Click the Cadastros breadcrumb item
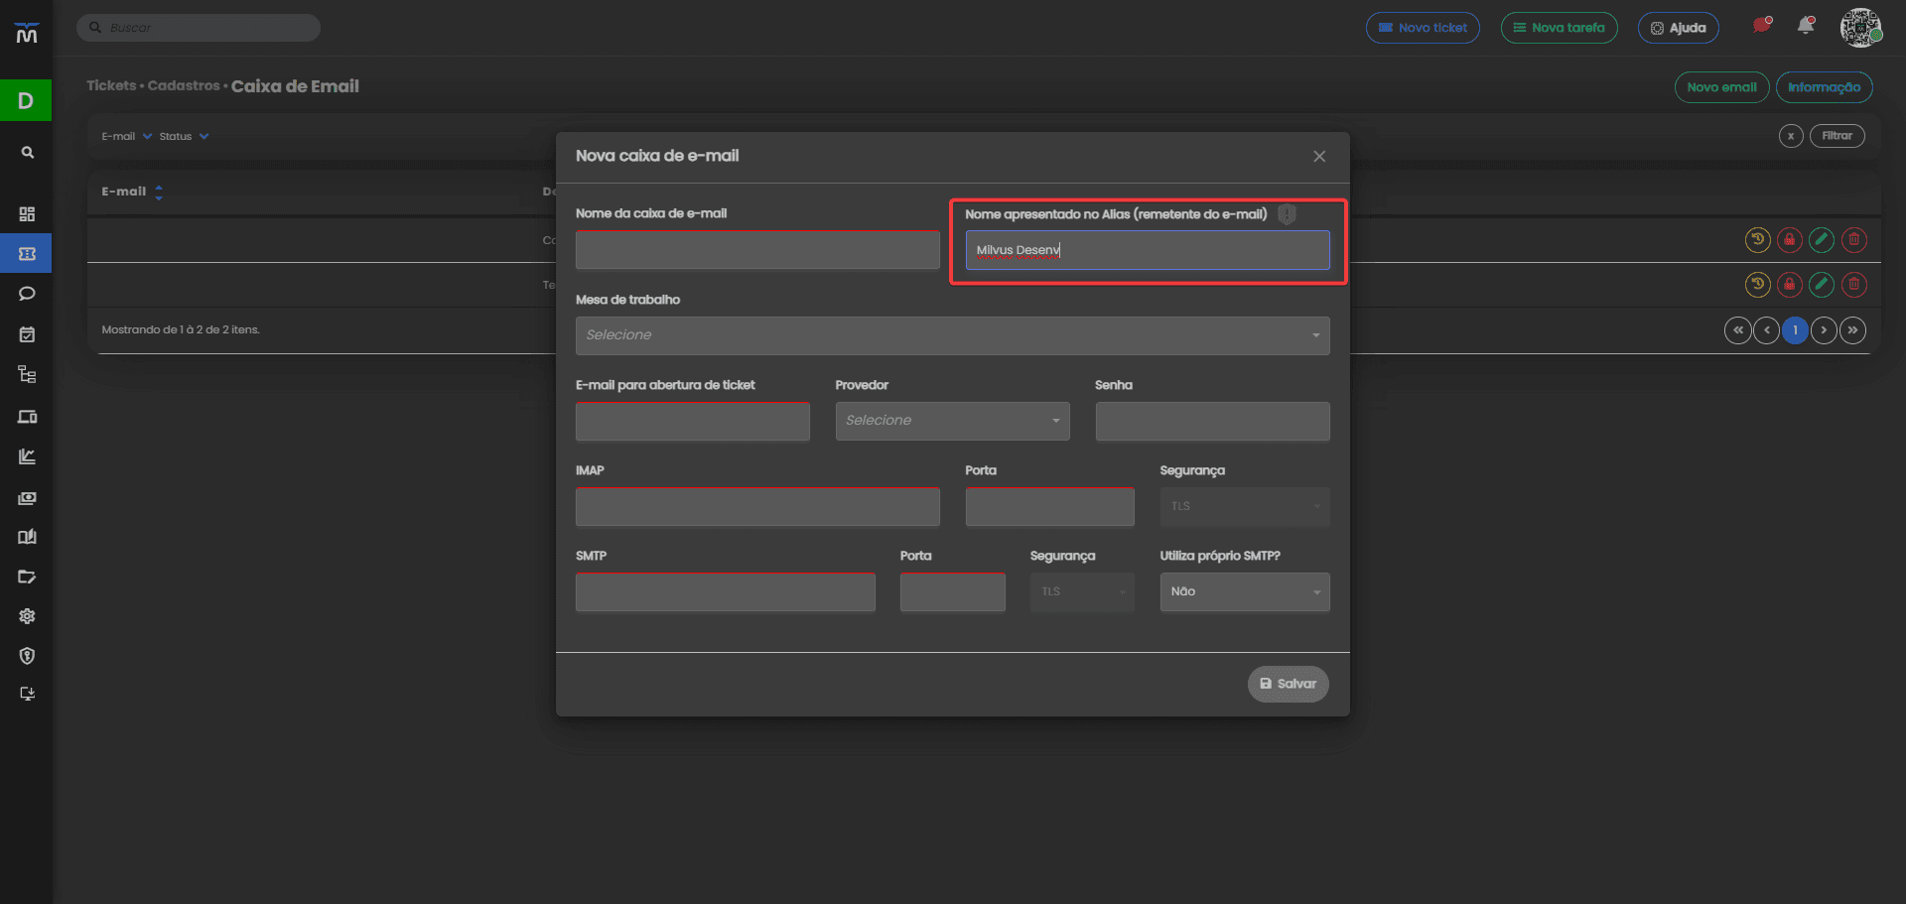The height and width of the screenshot is (904, 1906). [184, 86]
